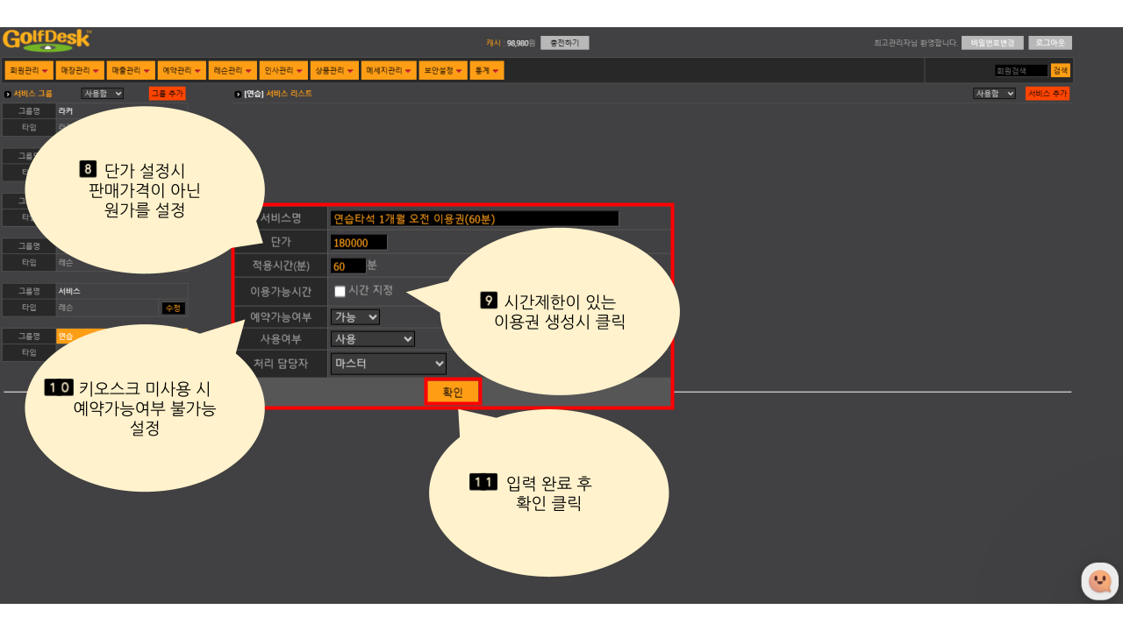Expand the 처리 담당자 dropdown
Viewport: 1123px width, 631px height.
[x=389, y=363]
